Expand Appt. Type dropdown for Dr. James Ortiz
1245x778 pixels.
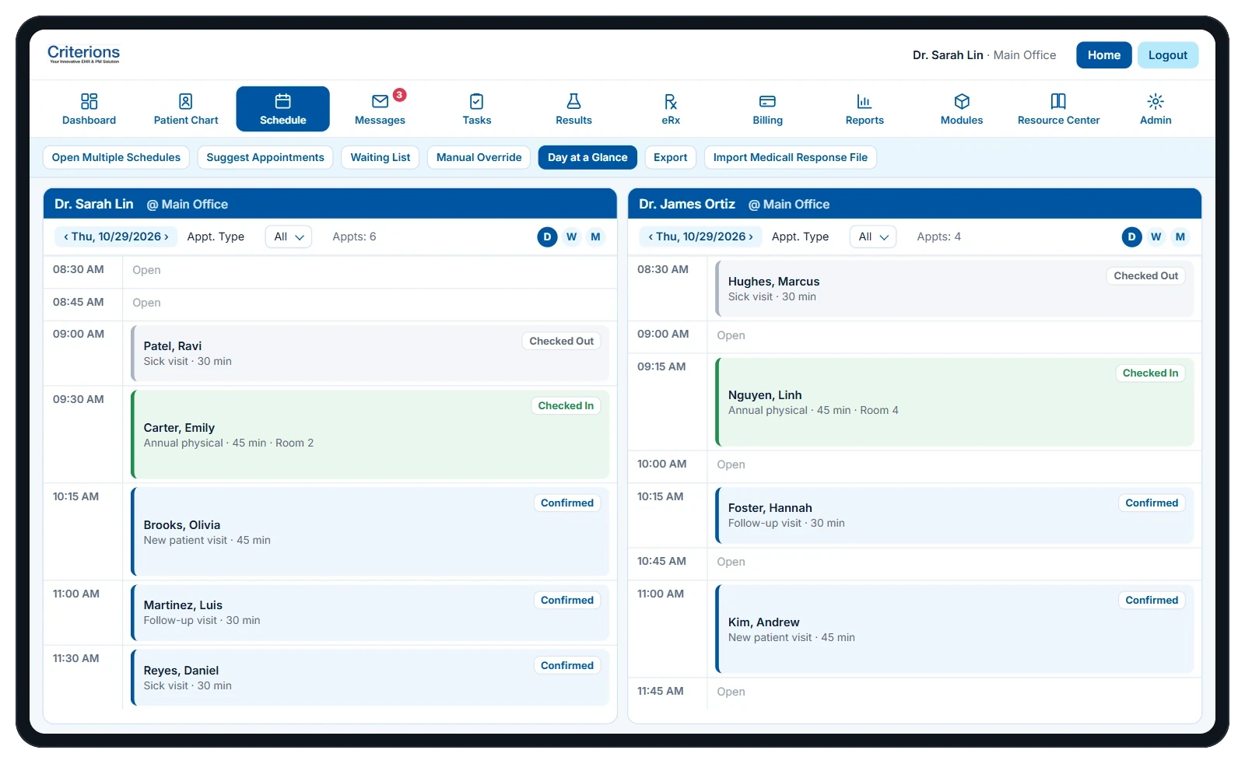(873, 237)
